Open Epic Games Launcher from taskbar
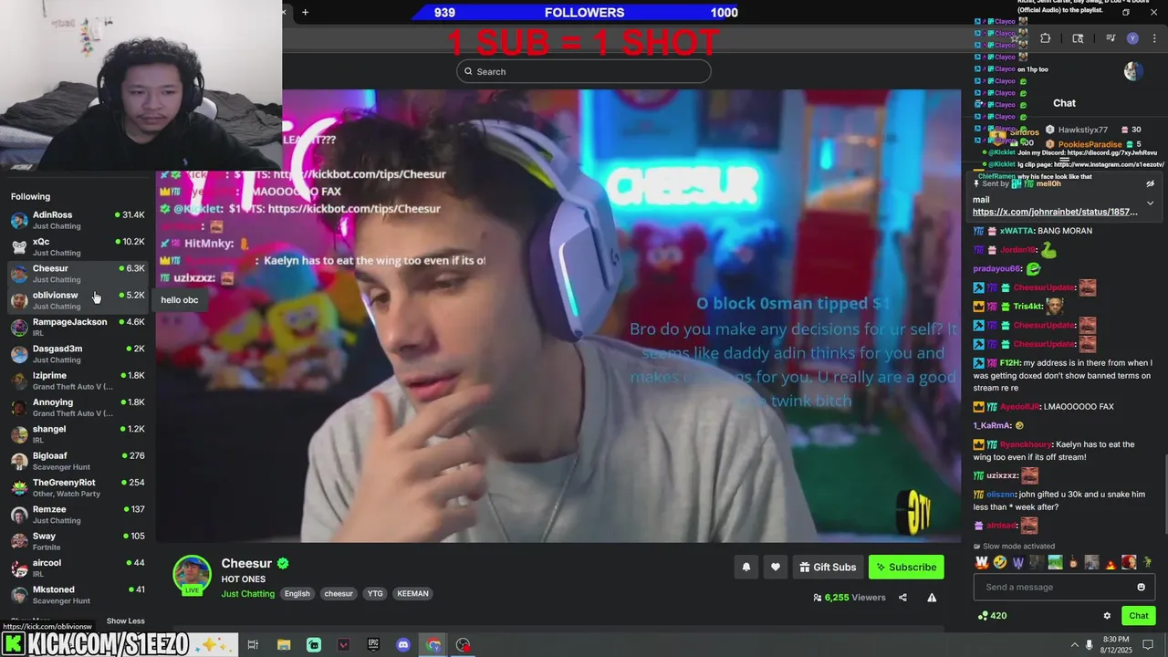Viewport: 1168px width, 657px height. pyautogui.click(x=373, y=645)
